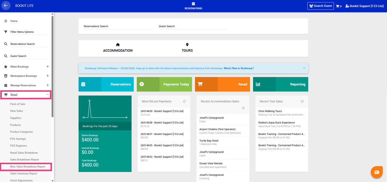This screenshot has width=387, height=182.
Task: Click the Filter Menu Options funnel icon
Action: click(6, 32)
